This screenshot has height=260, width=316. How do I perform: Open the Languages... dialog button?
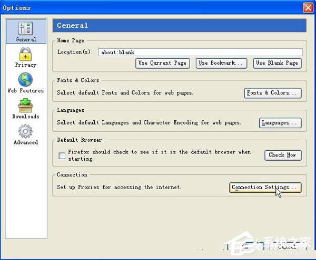tap(280, 123)
